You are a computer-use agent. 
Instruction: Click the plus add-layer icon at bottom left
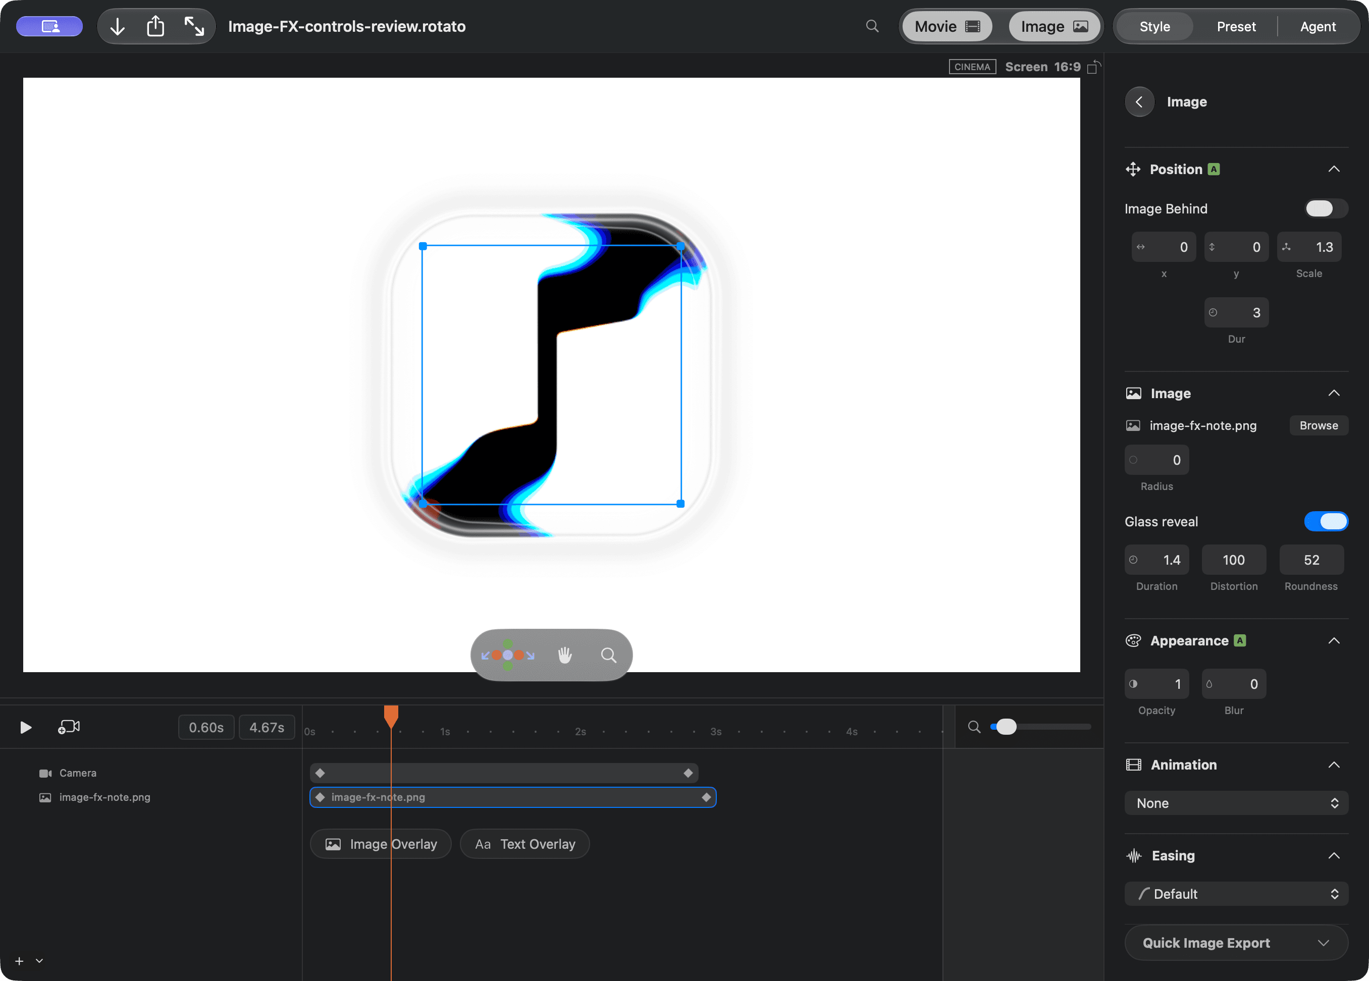[19, 961]
